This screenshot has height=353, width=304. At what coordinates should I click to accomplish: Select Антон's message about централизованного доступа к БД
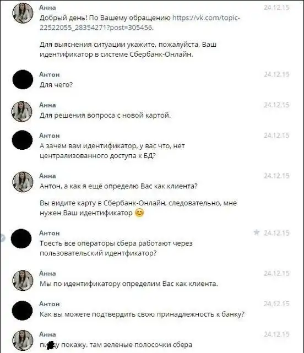[112, 150]
